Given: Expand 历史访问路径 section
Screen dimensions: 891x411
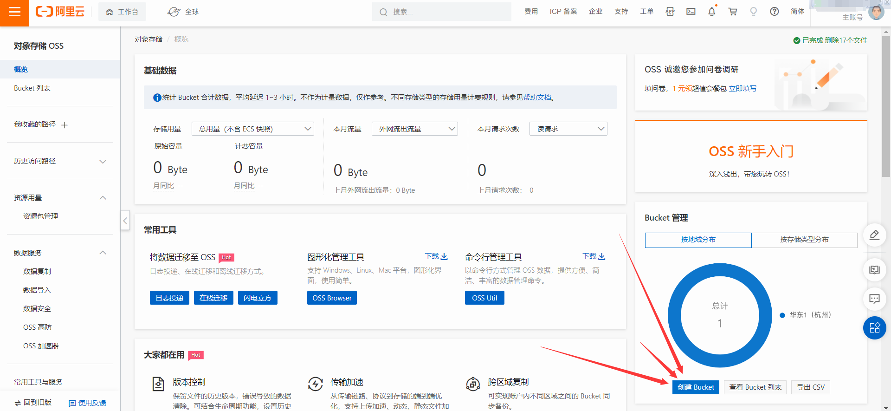Looking at the screenshot, I should [103, 161].
